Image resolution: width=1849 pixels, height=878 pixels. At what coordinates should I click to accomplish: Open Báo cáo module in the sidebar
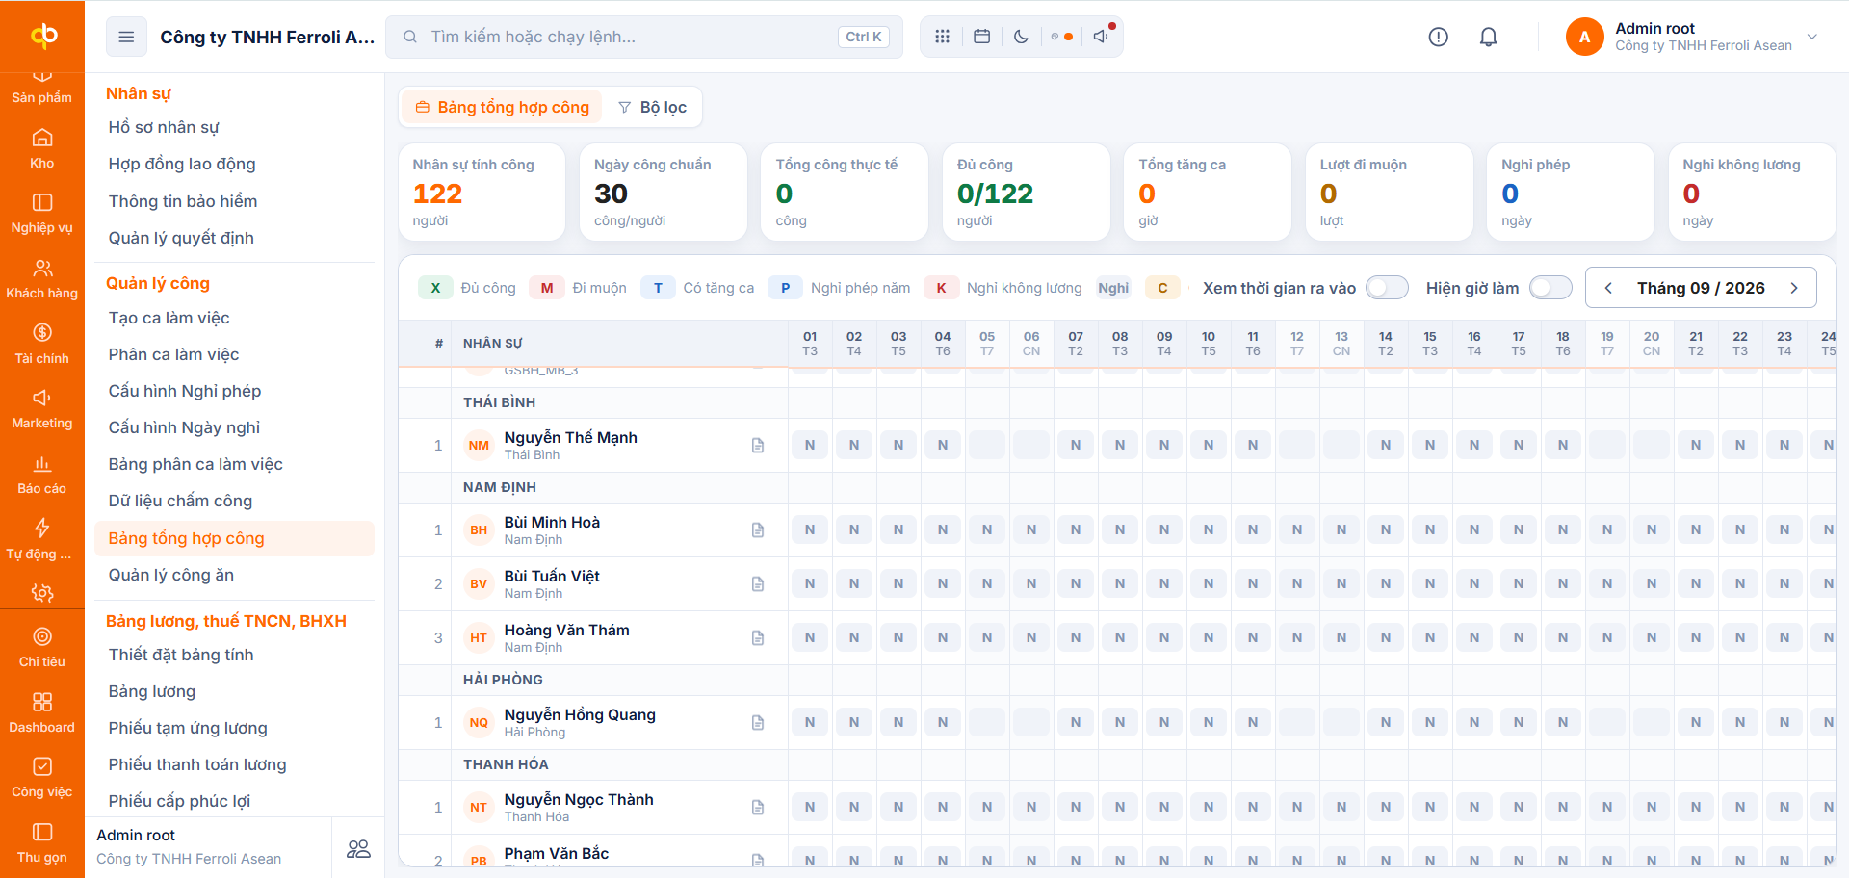pyautogui.click(x=42, y=474)
